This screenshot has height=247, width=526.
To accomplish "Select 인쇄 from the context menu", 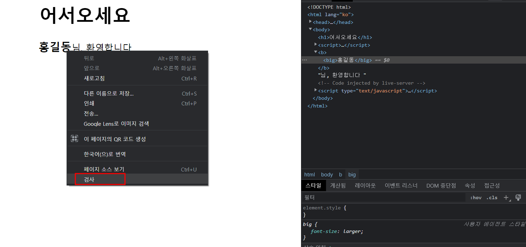I will (x=138, y=104).
